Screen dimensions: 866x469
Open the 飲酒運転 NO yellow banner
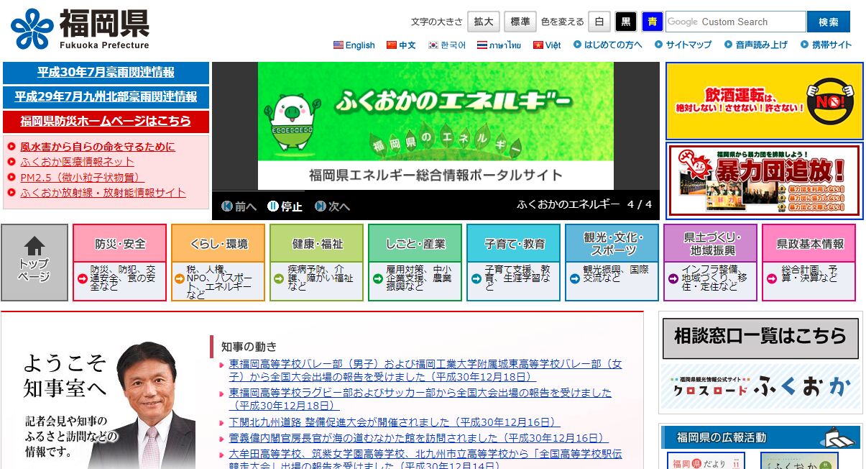click(x=764, y=101)
